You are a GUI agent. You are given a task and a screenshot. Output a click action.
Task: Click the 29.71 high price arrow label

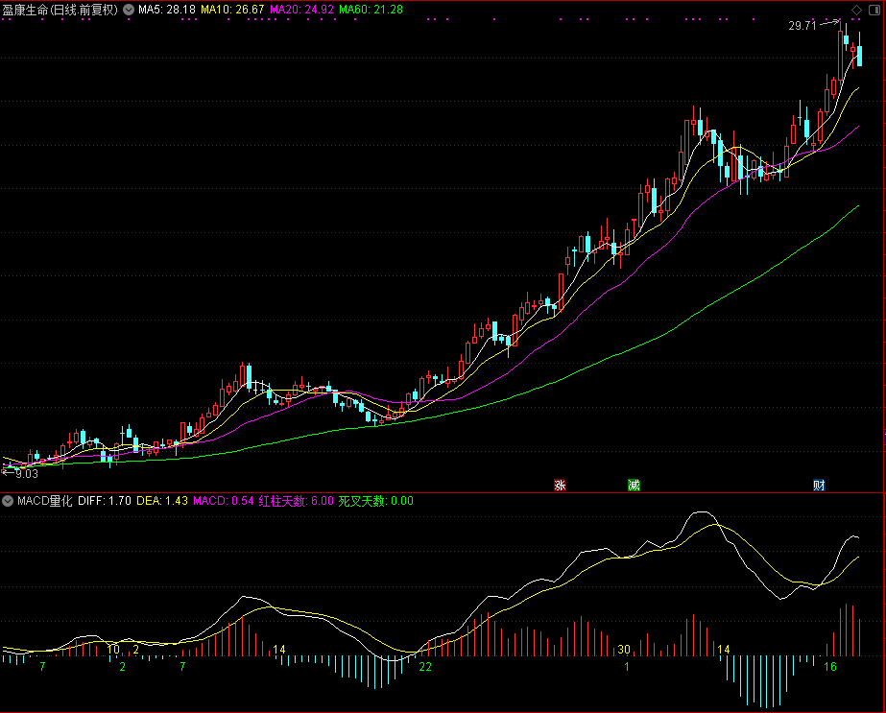802,26
